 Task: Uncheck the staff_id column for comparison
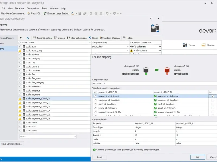tap(95, 104)
